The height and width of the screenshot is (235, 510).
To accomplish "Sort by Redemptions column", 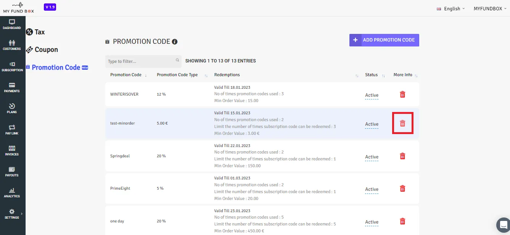I will (x=286, y=75).
